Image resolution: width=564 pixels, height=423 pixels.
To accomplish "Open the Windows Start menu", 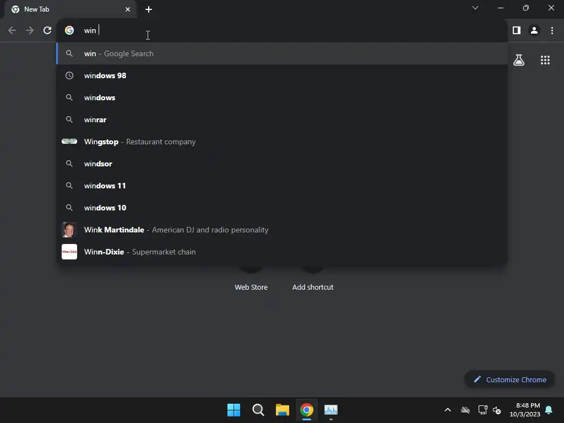I will pyautogui.click(x=234, y=410).
